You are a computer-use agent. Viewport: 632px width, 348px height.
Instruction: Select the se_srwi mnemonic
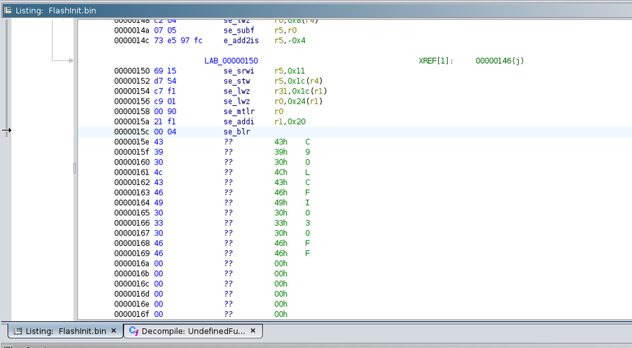tap(238, 71)
